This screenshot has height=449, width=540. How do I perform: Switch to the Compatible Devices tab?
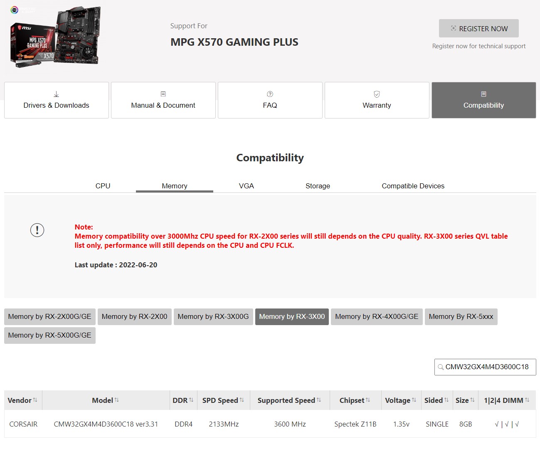pos(413,186)
